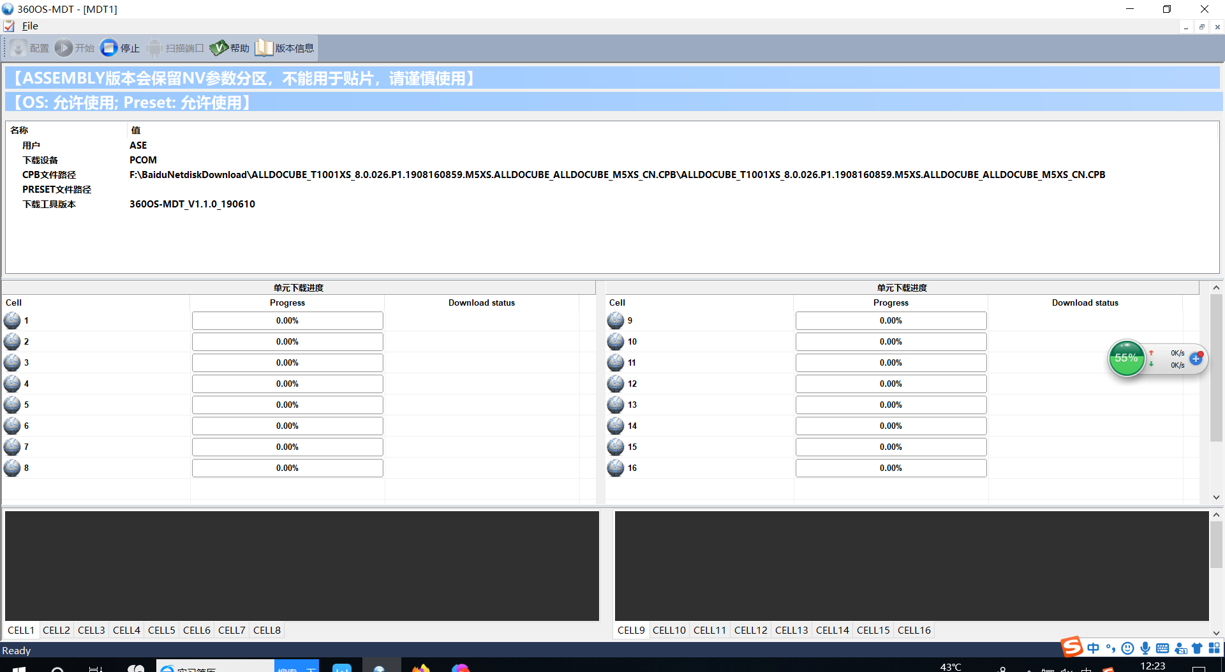Switch to the CELL10 log tab
The height and width of the screenshot is (672, 1225).
(669, 630)
